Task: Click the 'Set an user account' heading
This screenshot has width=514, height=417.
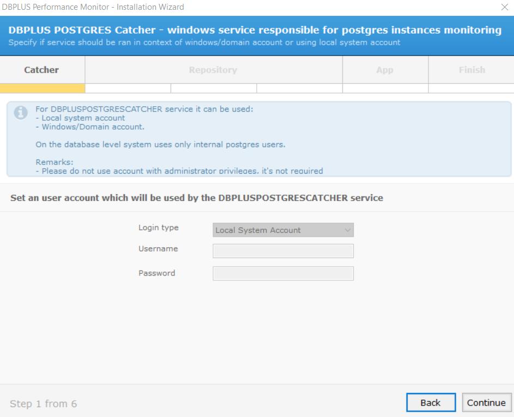Action: [x=197, y=198]
